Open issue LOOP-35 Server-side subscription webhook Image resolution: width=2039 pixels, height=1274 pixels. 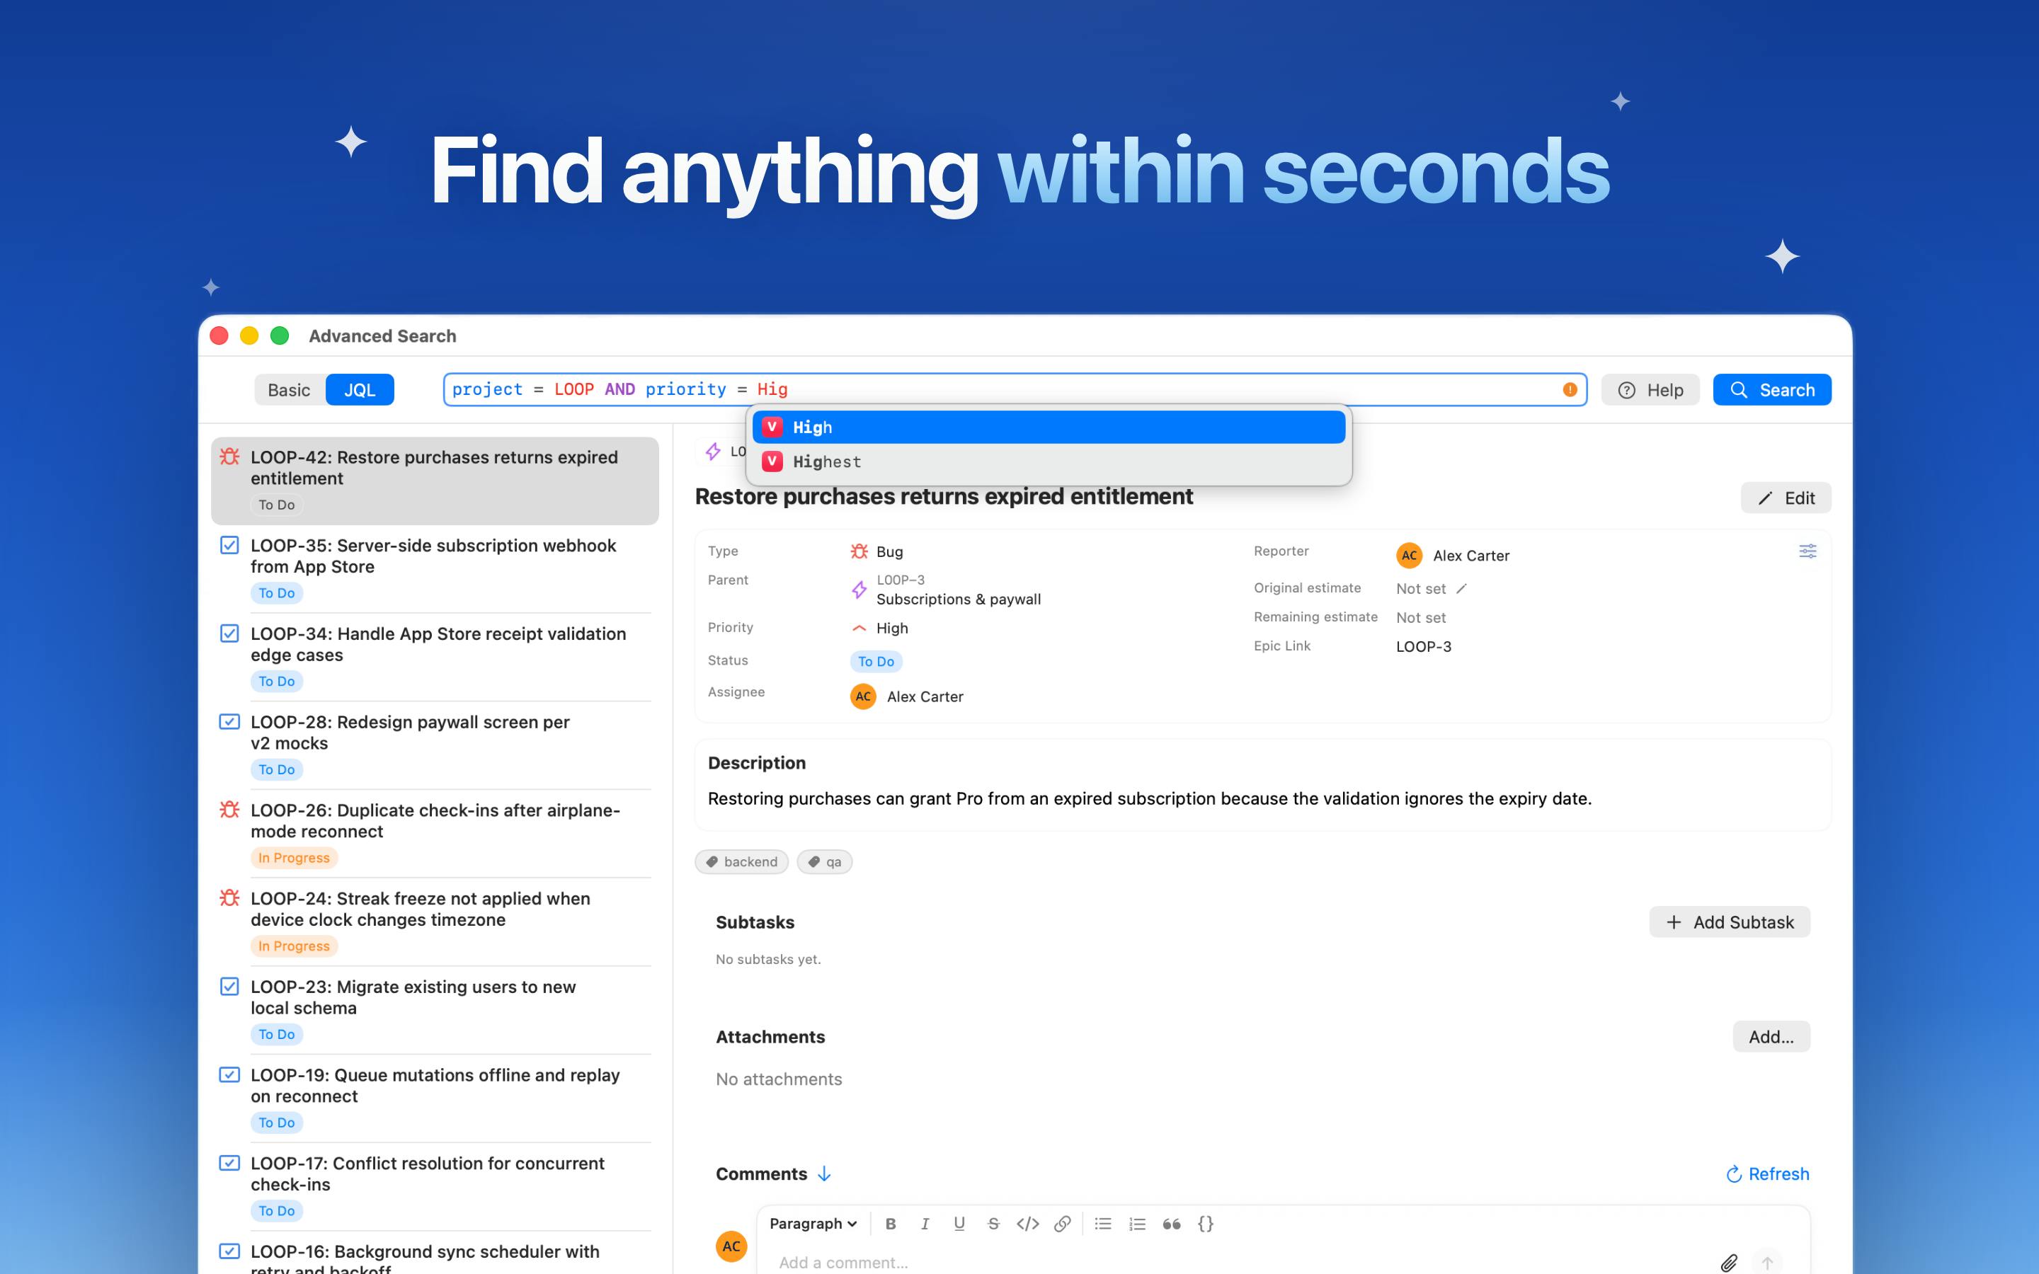435,569
